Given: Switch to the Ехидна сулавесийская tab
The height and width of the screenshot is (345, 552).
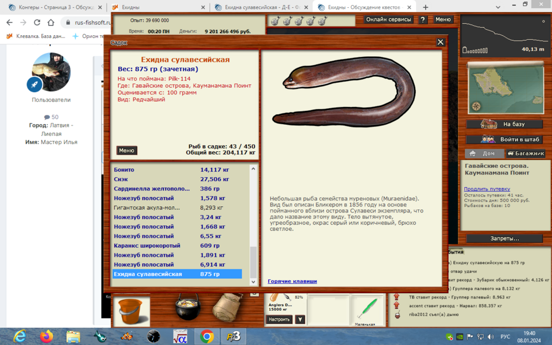Looking at the screenshot, I should coord(262,7).
